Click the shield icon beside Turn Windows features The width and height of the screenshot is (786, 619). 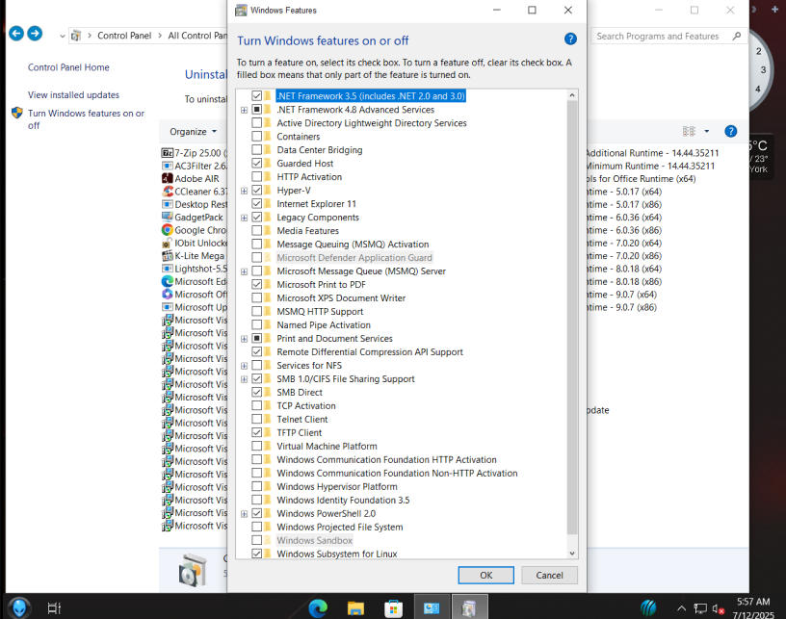17,113
